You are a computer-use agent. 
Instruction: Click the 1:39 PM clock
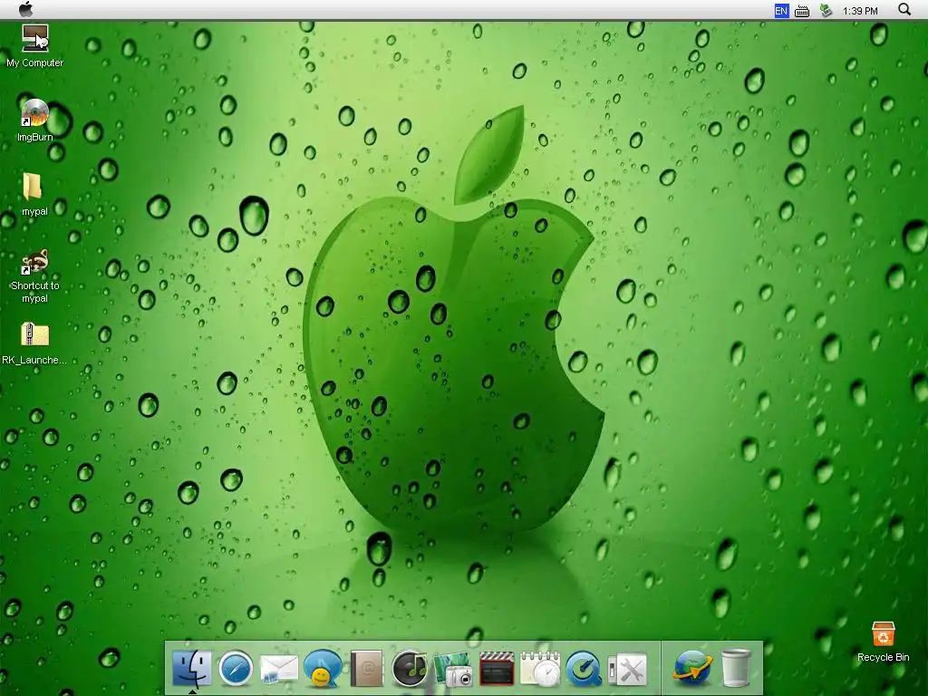[860, 11]
